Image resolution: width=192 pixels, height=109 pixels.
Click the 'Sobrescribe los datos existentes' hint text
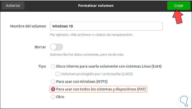point(87,55)
